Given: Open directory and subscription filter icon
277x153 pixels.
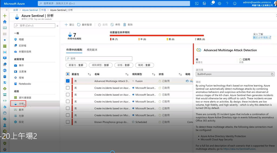Looking at the screenshot, I should [x=204, y=4].
